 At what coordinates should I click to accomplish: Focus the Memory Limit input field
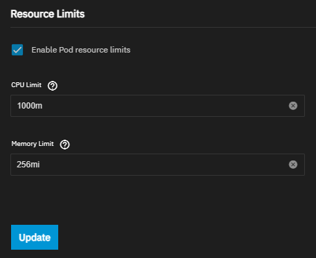point(157,165)
